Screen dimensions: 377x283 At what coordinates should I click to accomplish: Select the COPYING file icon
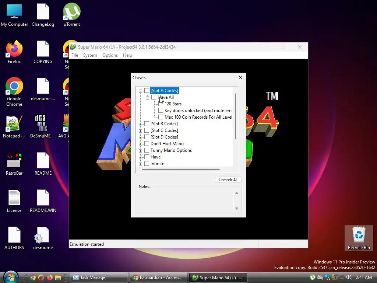[43, 52]
